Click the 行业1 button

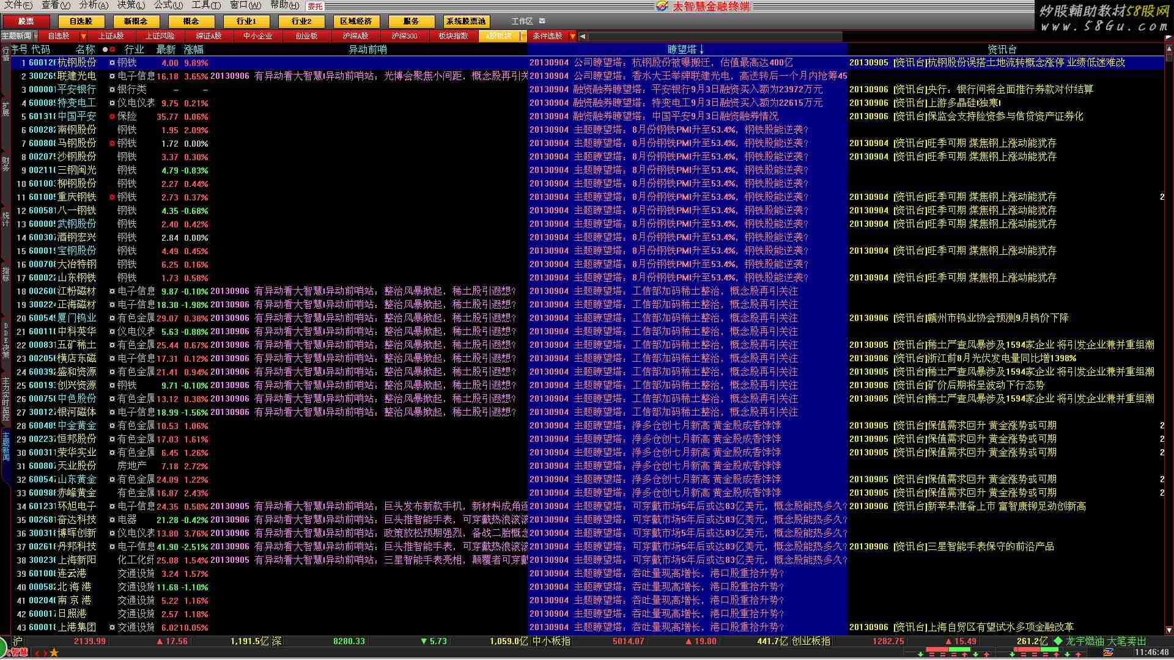pyautogui.click(x=246, y=21)
